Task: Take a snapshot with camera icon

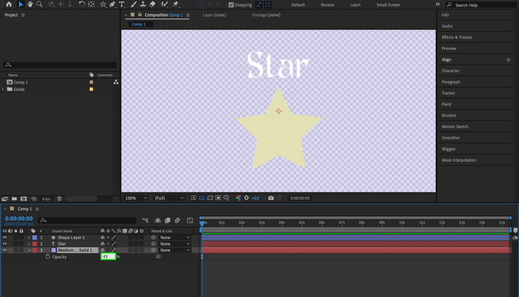Action: point(271,198)
